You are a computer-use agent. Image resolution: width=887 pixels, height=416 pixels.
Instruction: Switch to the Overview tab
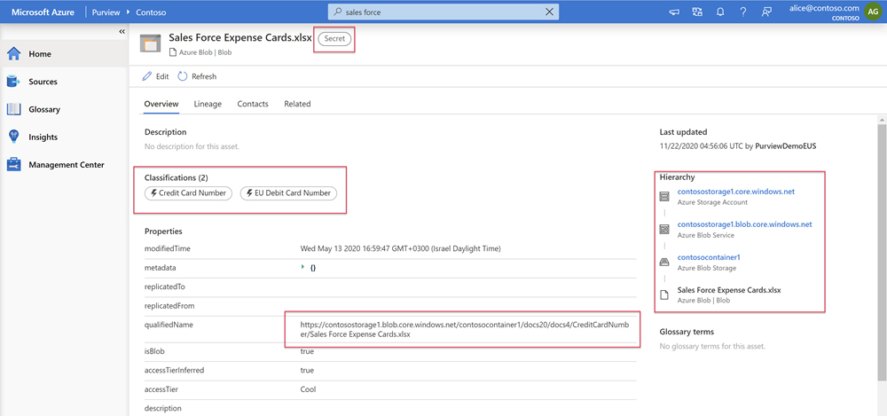[161, 104]
